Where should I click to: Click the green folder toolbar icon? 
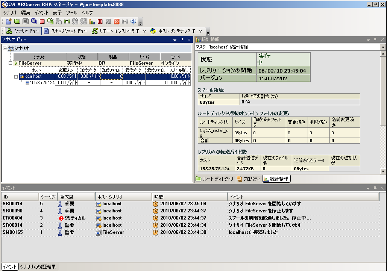point(17,21)
